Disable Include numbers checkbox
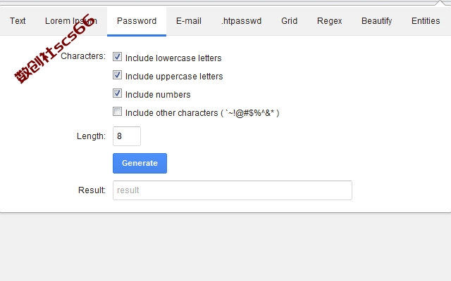This screenshot has width=451, height=281. 117,93
